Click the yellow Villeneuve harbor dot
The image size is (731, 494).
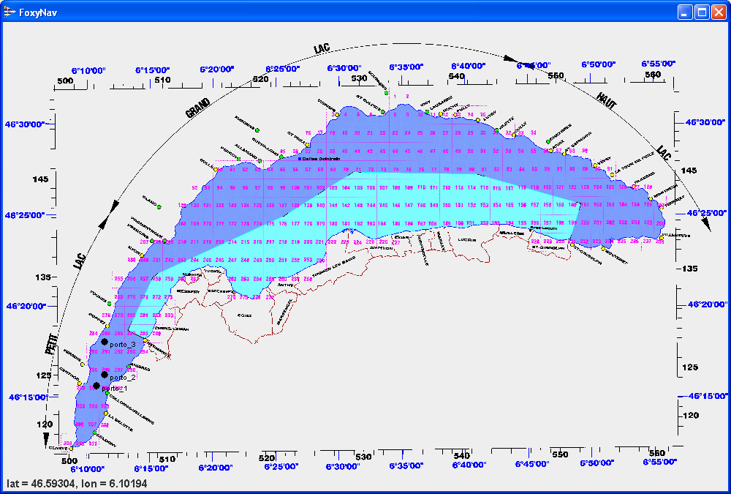click(662, 237)
